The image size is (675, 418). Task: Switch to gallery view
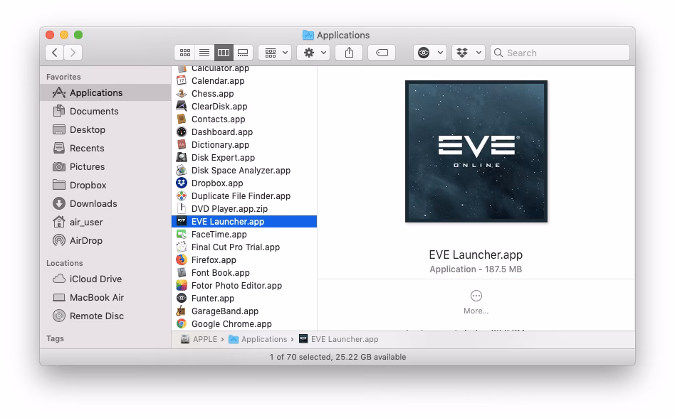pyautogui.click(x=243, y=53)
